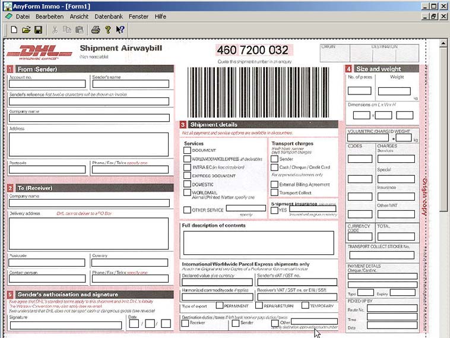Viewport: 450px width, 338px height.
Task: Activate the context help arrow icon
Action: click(x=120, y=30)
